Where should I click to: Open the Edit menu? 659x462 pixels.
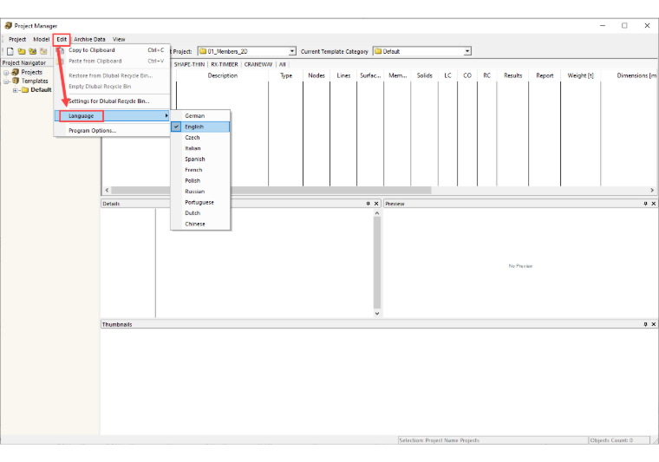62,39
